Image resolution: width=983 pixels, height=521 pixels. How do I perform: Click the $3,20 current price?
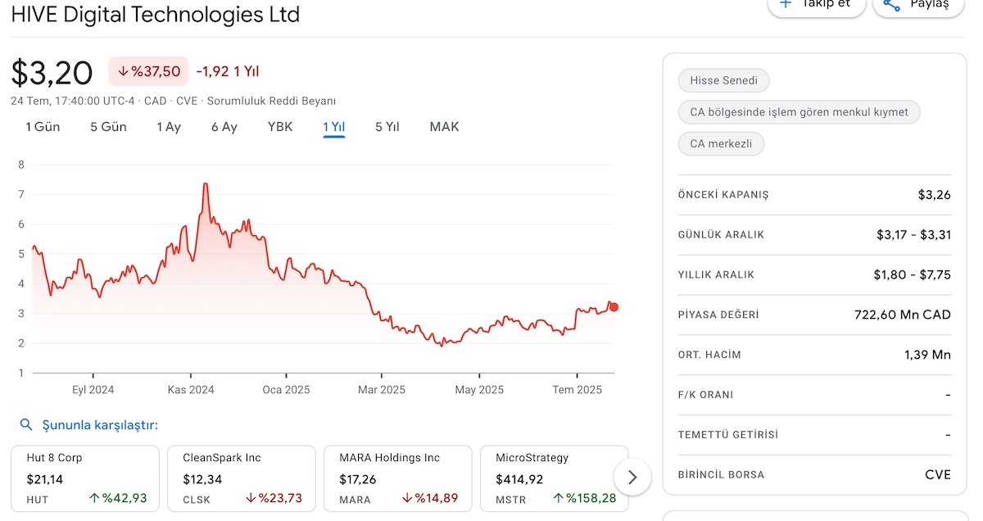click(x=52, y=73)
